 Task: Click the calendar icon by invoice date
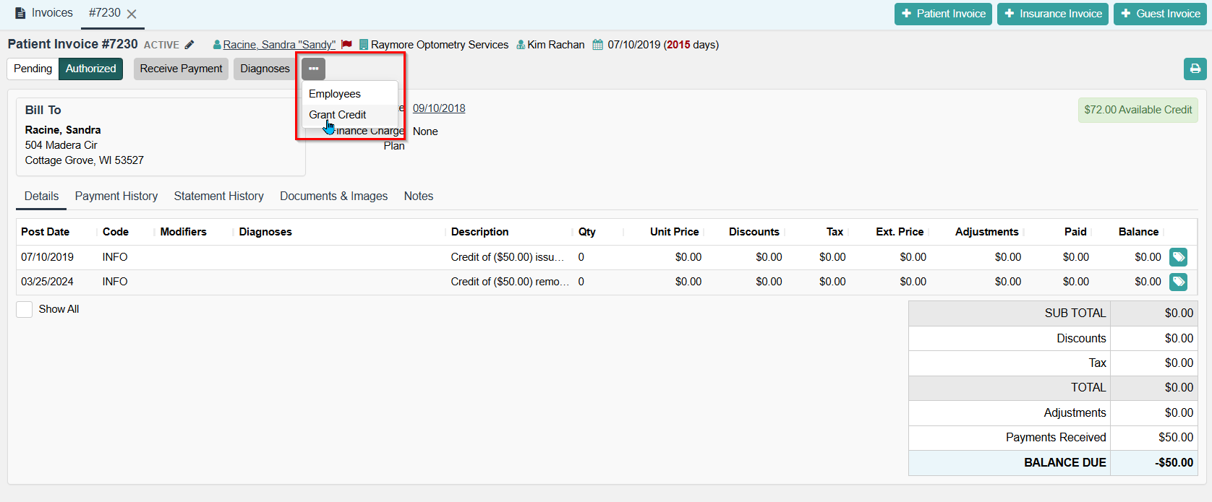(x=597, y=45)
